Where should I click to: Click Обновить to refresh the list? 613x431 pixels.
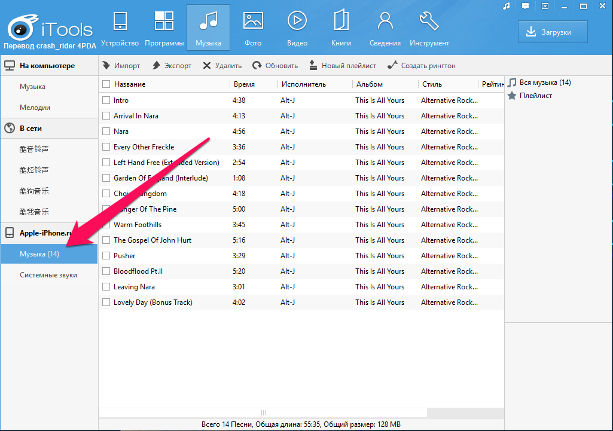tap(275, 66)
